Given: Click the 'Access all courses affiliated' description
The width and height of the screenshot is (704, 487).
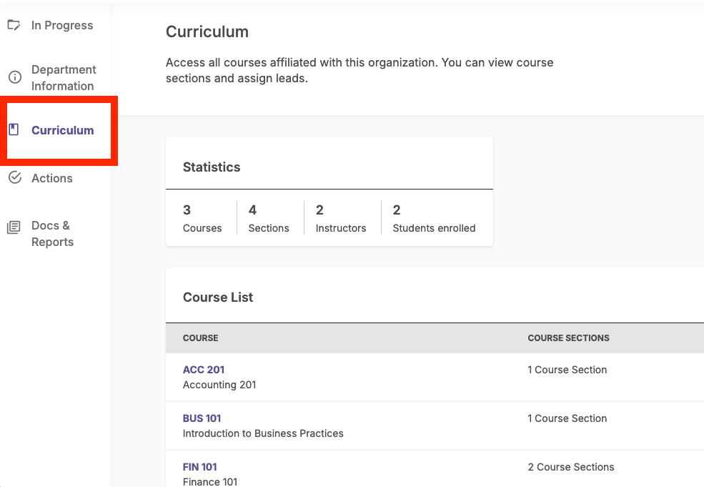Looking at the screenshot, I should [x=360, y=71].
